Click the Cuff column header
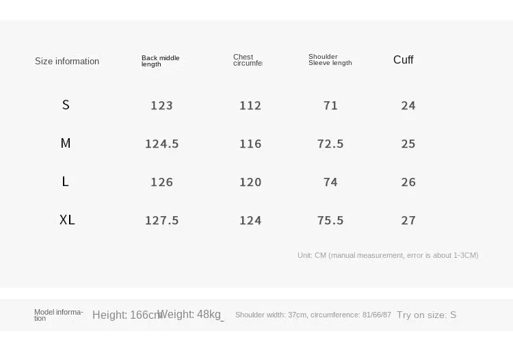 coord(403,60)
